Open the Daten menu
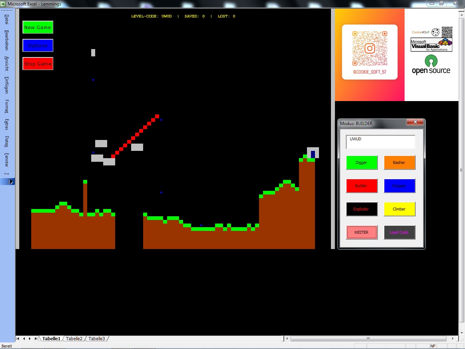The height and width of the screenshot is (349, 465). (7, 141)
